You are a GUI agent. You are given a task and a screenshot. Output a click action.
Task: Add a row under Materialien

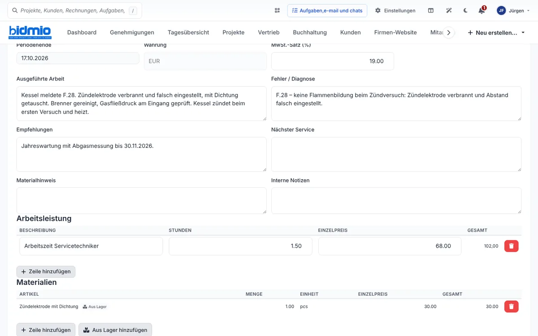coord(46,330)
